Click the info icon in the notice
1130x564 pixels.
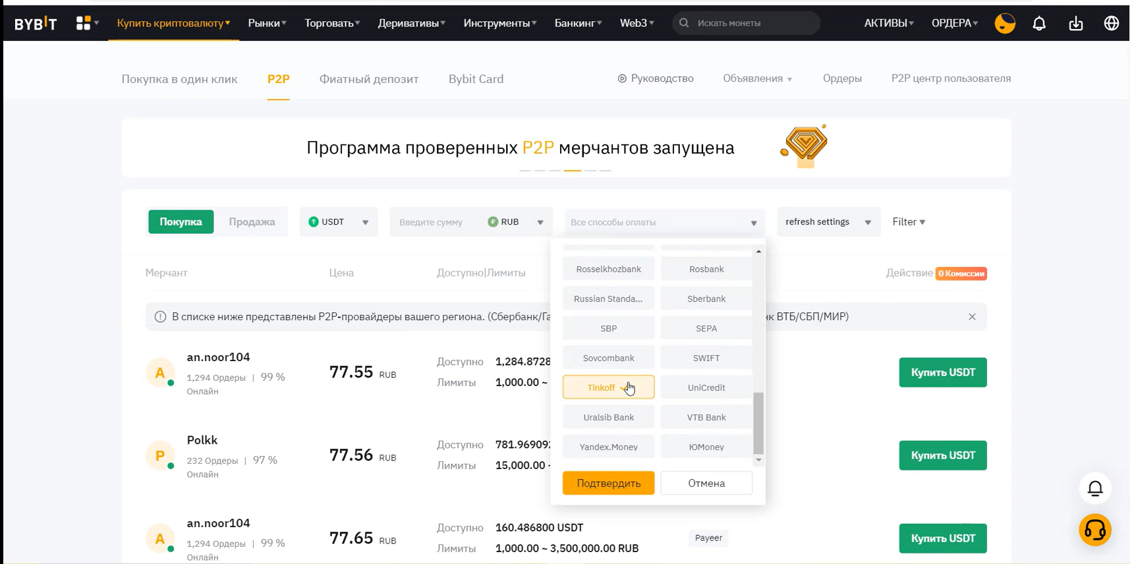(160, 317)
